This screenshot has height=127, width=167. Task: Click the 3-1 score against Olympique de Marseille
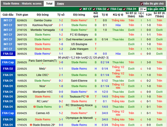61,120
